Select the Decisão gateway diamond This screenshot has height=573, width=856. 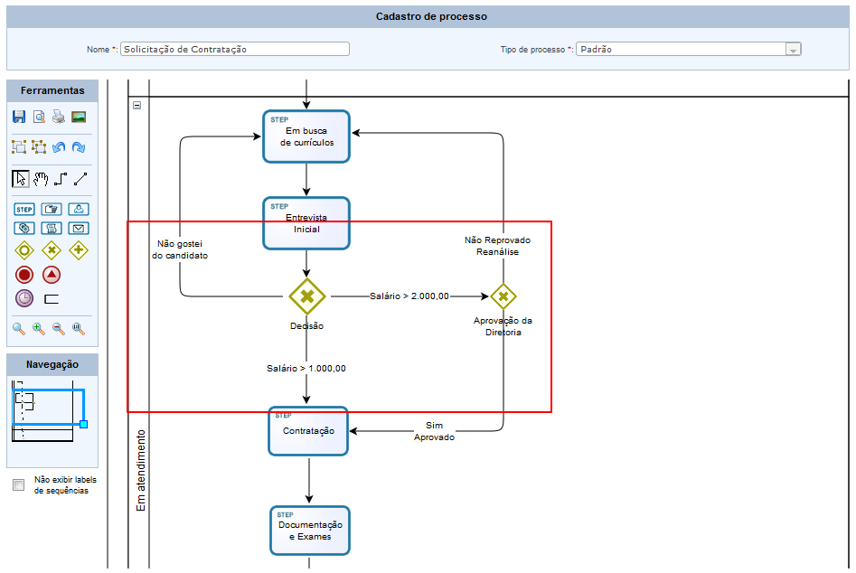(307, 296)
